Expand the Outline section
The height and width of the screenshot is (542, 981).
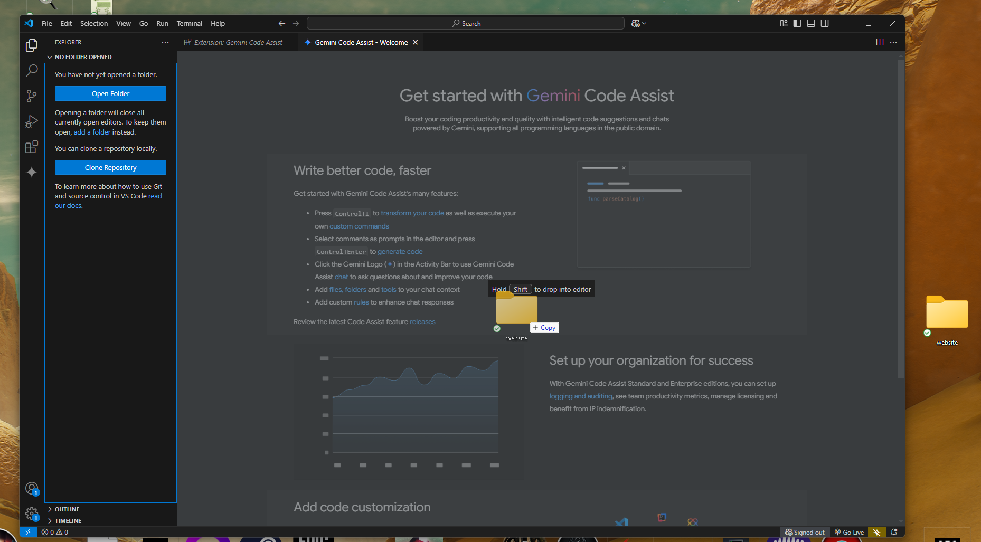[67, 509]
